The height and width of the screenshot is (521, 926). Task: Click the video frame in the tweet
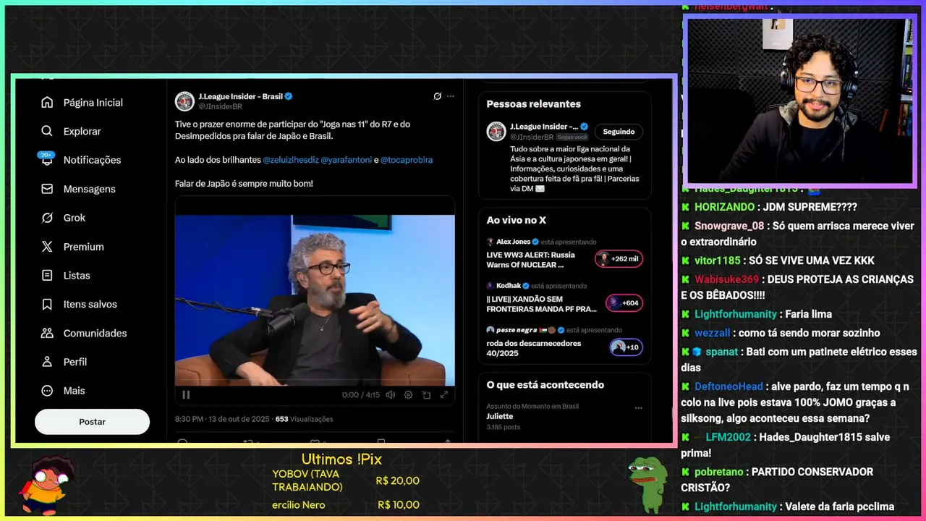coord(315,300)
